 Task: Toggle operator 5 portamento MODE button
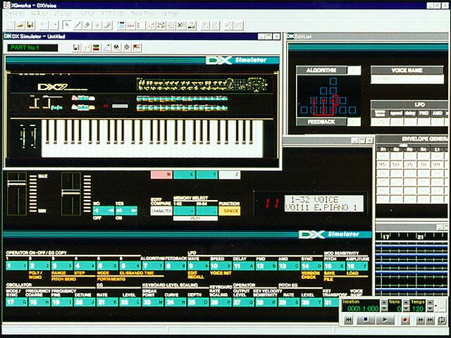[x=107, y=265]
